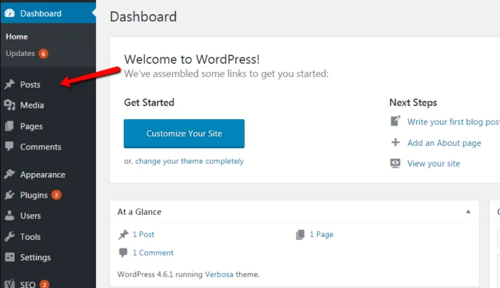
Task: Click the Plugins update badge showing 2
Action: (57, 195)
